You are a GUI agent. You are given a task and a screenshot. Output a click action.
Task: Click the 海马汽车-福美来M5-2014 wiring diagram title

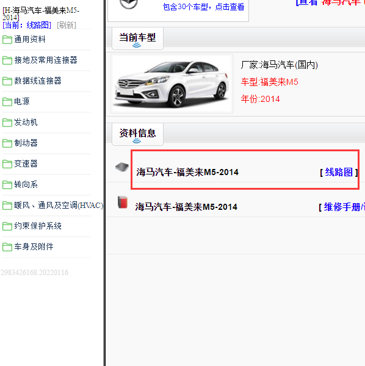pos(187,172)
